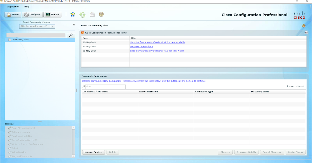
Task: Click the first 20-May-2014 date cell
Action: (x=89, y=42)
